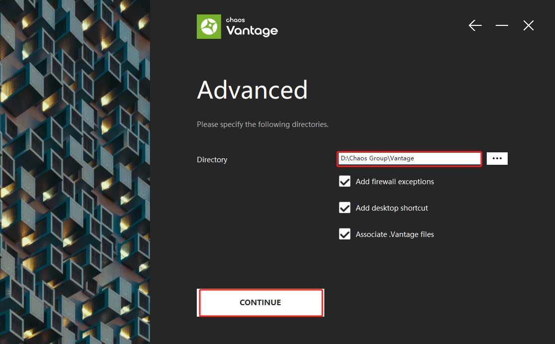
Task: Go back using the left arrow
Action: (475, 25)
